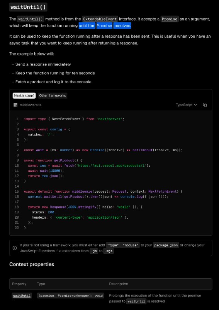Open the TypeScript language dropdown

tap(187, 105)
